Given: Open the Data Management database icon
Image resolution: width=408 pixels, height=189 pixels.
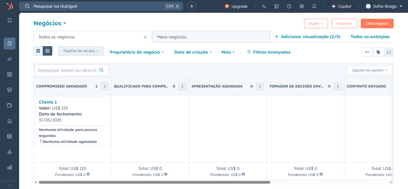Looking at the screenshot, I should pos(9,136).
